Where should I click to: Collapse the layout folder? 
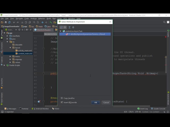click(10, 48)
